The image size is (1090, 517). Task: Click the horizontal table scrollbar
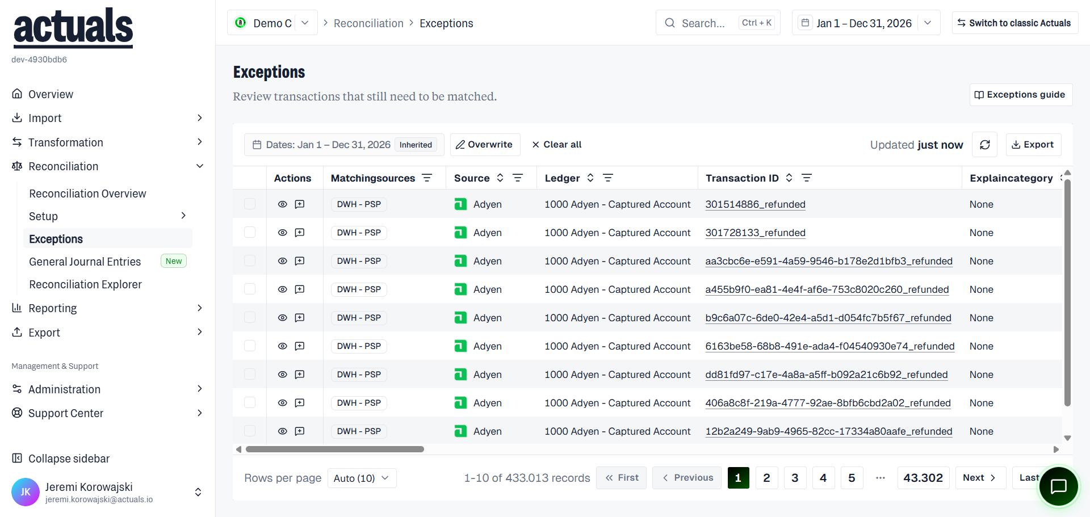tap(335, 449)
